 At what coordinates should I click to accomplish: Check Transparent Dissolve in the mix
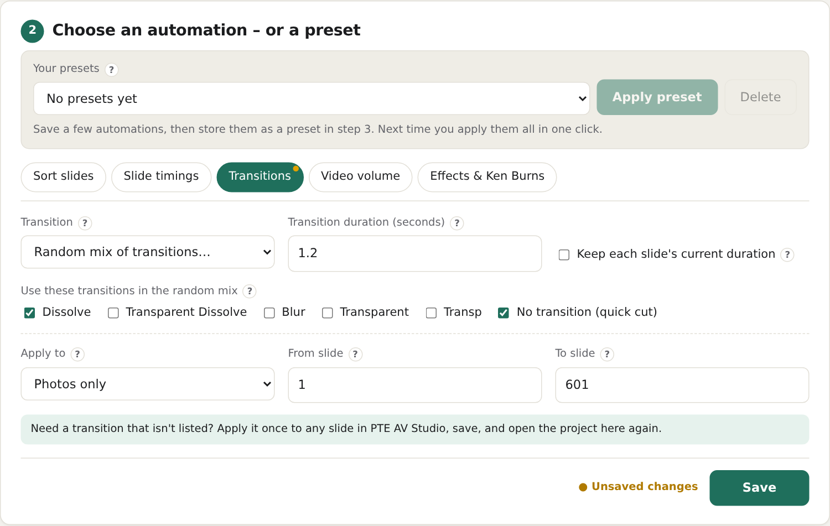[113, 313]
